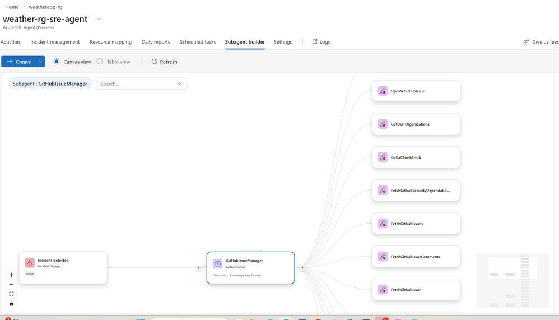Click the Autonomous label on GitHubIssueManager
The width and height of the screenshot is (559, 320).
point(235,267)
